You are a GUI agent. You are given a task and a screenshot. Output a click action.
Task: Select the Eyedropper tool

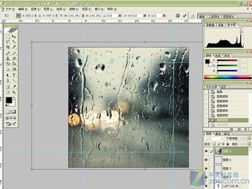(x=14, y=87)
